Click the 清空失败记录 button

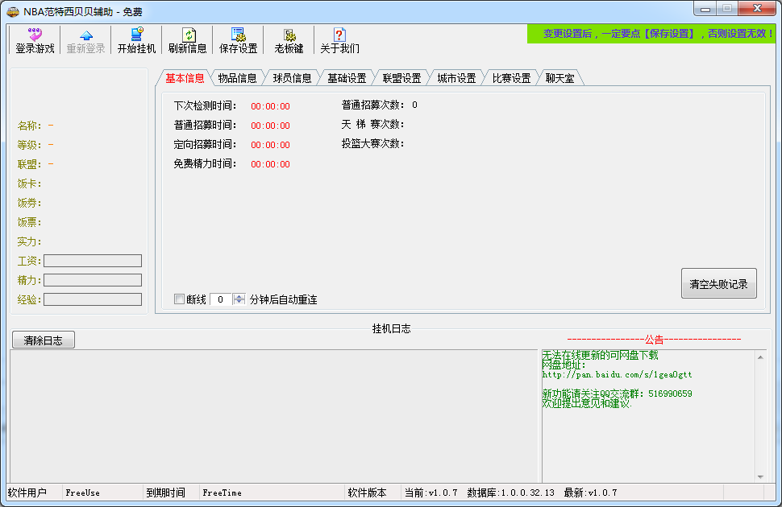[718, 284]
